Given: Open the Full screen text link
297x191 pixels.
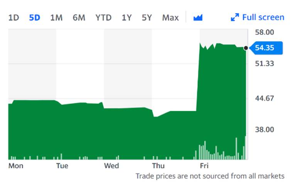Looking at the screenshot, I should [x=263, y=17].
